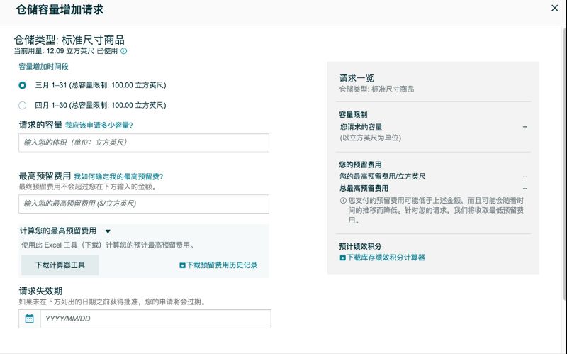
Task: Open the calendar date picker icon
Action: pos(30,319)
